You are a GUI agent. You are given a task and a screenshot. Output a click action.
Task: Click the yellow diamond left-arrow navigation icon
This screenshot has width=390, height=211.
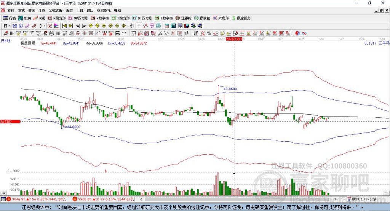tap(91, 26)
